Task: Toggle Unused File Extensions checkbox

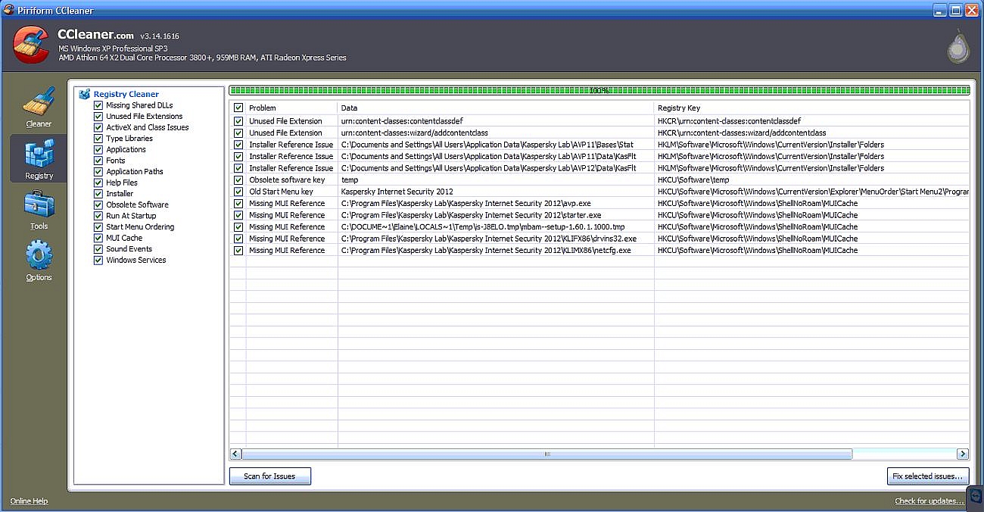Action: click(98, 117)
